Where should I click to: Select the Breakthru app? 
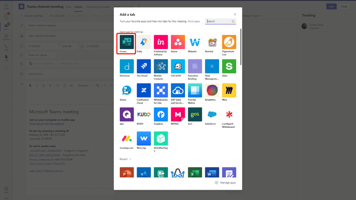(x=212, y=90)
